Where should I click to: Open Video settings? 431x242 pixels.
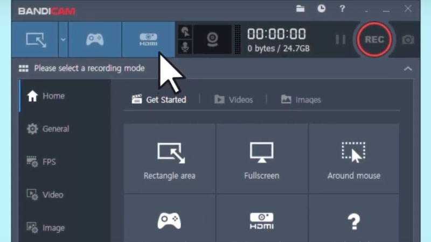click(65, 195)
